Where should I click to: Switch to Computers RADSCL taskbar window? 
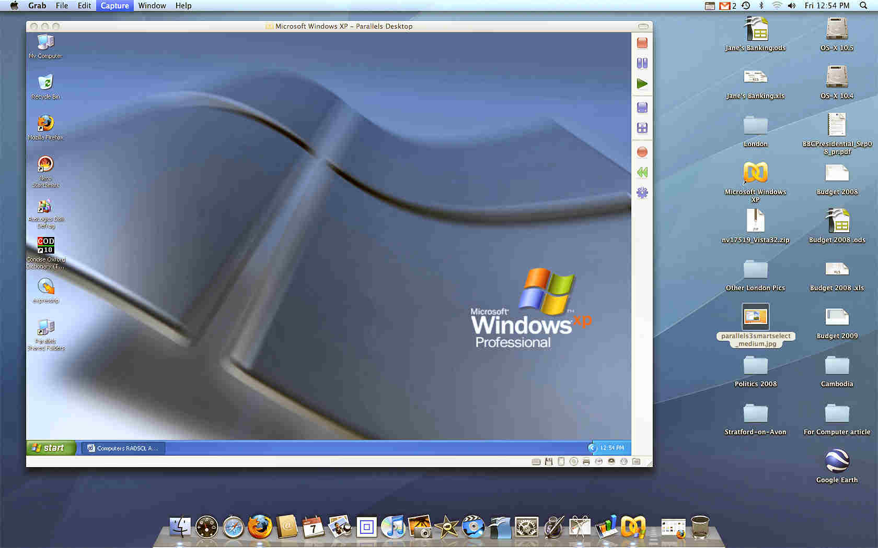[x=123, y=448]
